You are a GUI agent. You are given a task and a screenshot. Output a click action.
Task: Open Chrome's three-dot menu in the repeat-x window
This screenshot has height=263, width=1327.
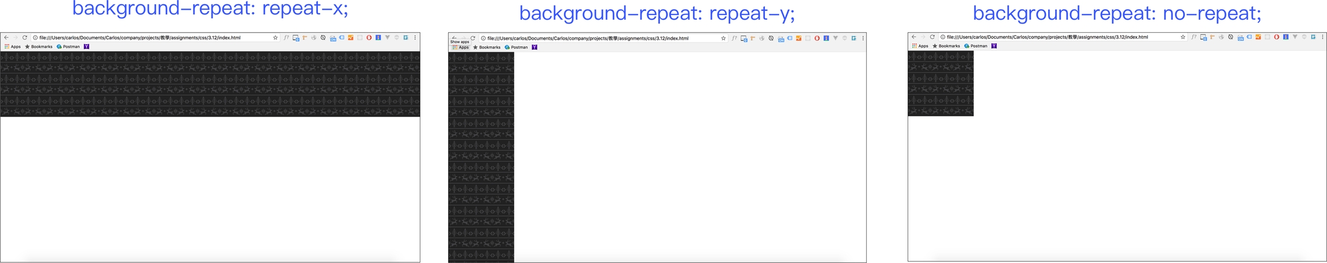click(415, 37)
